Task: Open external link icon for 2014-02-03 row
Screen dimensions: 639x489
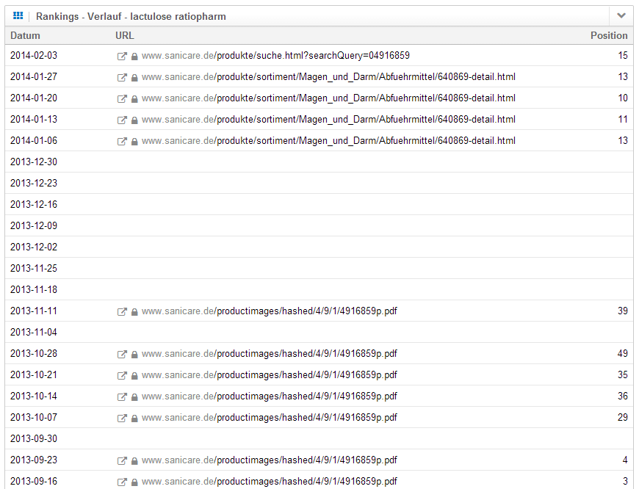Action: pyautogui.click(x=123, y=56)
